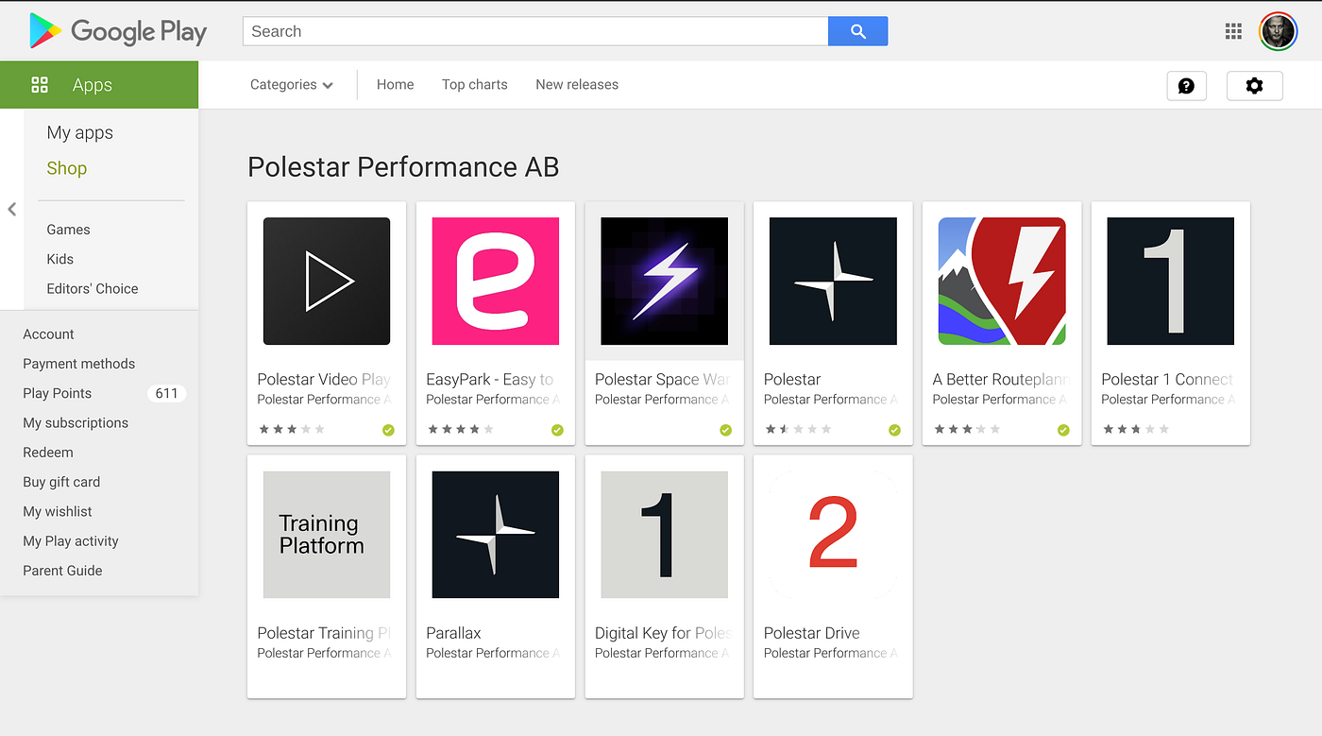Viewport: 1322px width, 736px height.
Task: Open Polestar Space Warp lightning icon
Action: click(x=665, y=281)
